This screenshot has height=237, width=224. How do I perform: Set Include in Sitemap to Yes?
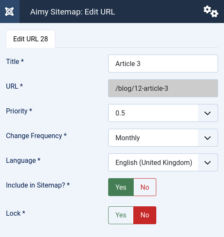(x=121, y=187)
